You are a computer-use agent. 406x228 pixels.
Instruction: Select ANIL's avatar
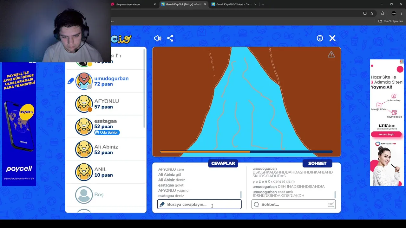(x=84, y=172)
